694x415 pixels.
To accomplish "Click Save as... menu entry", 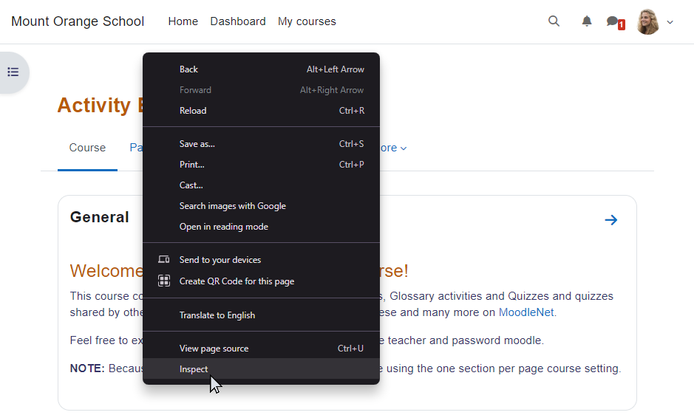I will 197,144.
